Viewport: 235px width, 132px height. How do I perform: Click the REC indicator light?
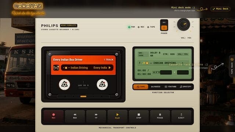tap(139, 27)
